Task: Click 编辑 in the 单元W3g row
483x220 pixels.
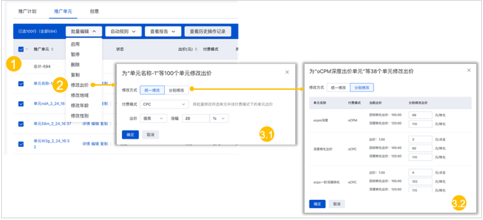Action: pyautogui.click(x=95, y=144)
